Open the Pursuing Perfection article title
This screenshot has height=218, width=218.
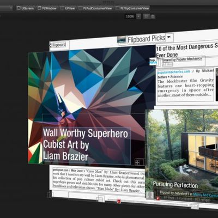175,184
